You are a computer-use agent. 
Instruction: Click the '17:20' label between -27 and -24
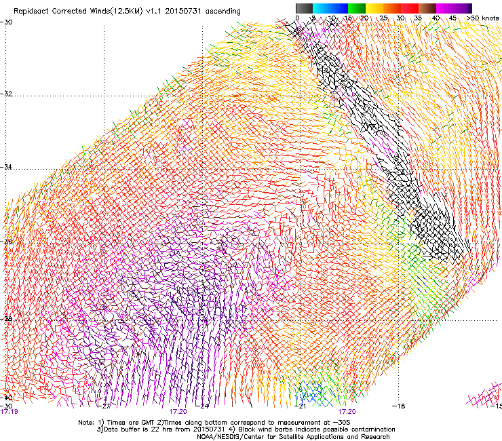178,412
